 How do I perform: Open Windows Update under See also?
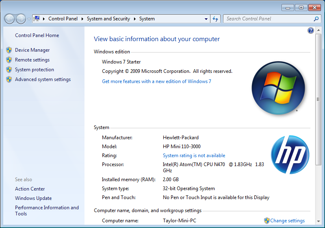point(33,198)
